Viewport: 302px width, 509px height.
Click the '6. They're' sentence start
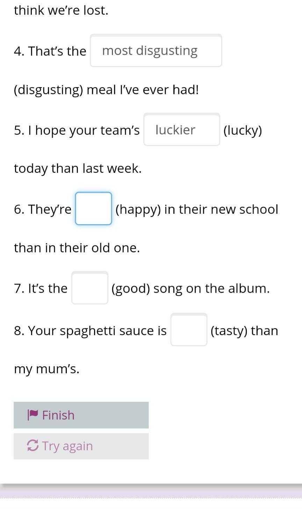43,209
